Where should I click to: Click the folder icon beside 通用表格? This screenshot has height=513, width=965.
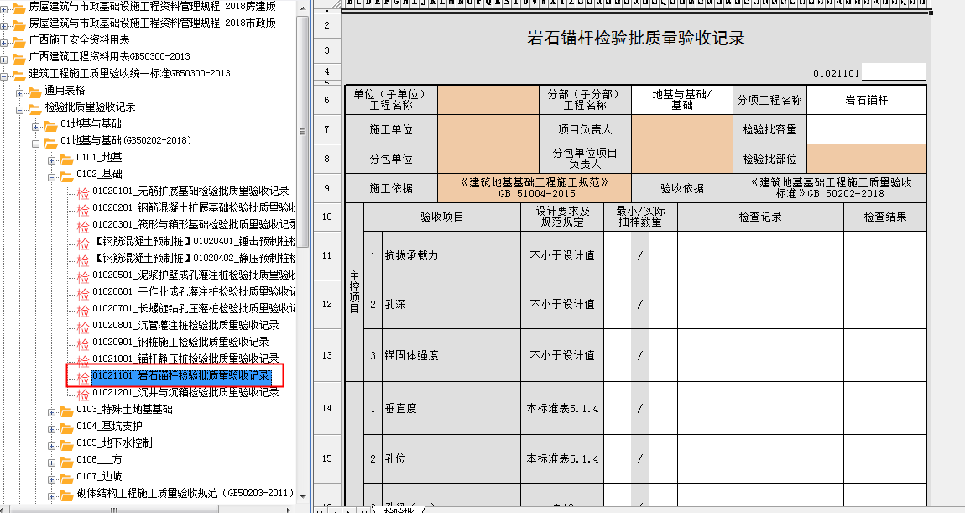tap(34, 91)
